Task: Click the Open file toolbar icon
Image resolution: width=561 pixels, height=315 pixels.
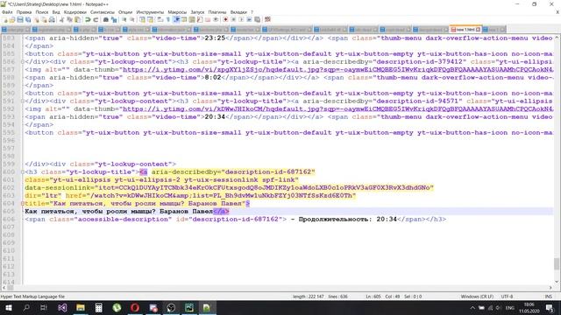Action: (x=12, y=19)
